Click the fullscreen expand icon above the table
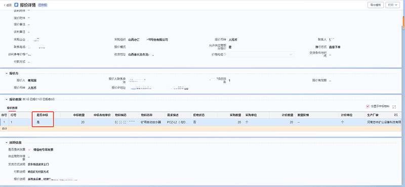This screenshot has height=187, width=405. coord(394,107)
